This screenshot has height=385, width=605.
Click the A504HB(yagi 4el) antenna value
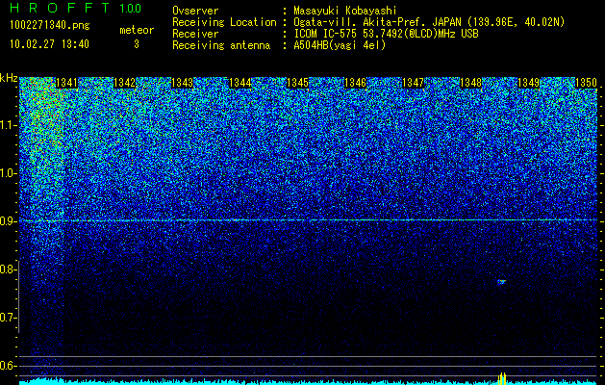click(x=340, y=45)
